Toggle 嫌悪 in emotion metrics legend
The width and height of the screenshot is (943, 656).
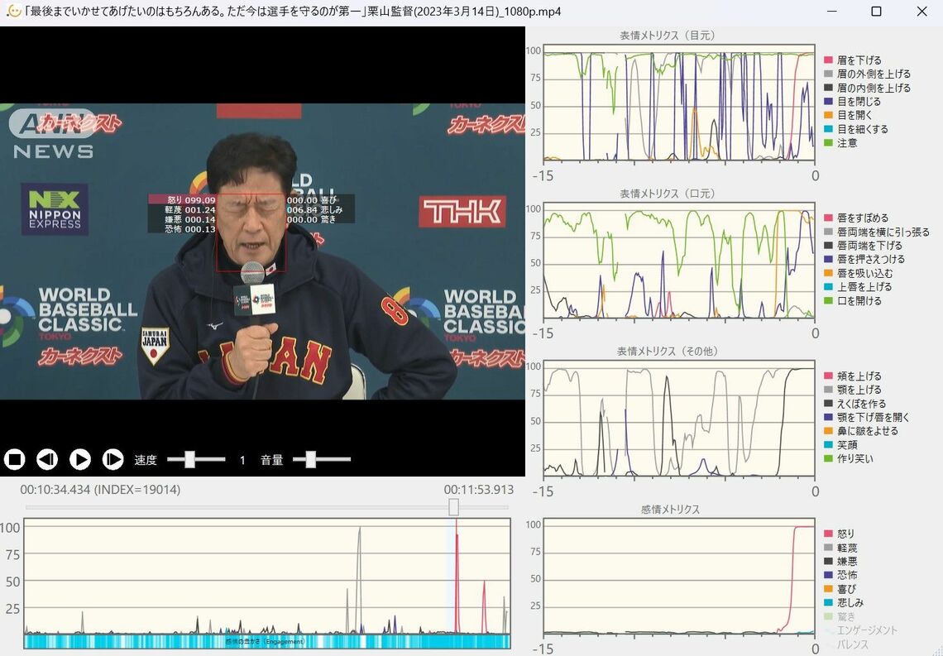click(x=840, y=562)
